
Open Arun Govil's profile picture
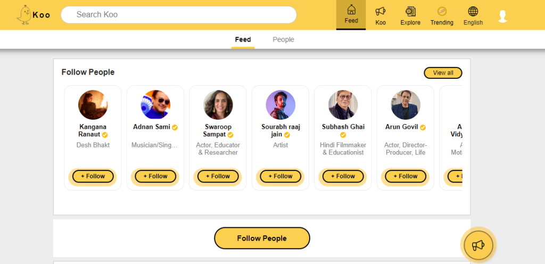click(x=406, y=105)
